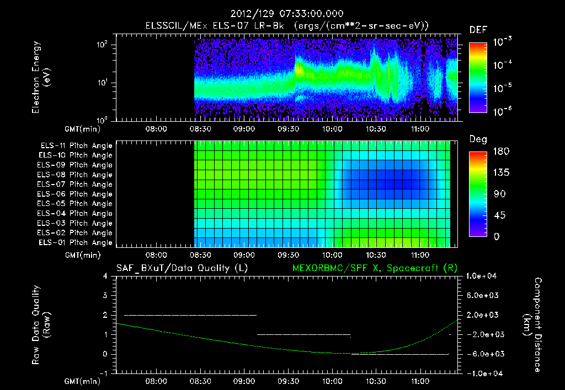Click the 11:00 tick label under the spectrogram
This screenshot has height=390, width=565.
(x=420, y=129)
